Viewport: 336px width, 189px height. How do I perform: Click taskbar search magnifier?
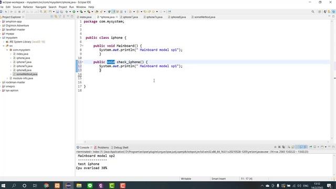pyautogui.click(x=14, y=185)
